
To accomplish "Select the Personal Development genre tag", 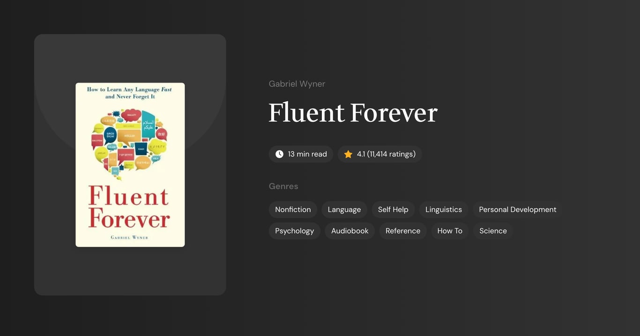I will point(517,209).
